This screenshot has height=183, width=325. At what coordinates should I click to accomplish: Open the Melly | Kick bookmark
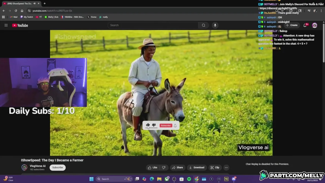(52, 17)
